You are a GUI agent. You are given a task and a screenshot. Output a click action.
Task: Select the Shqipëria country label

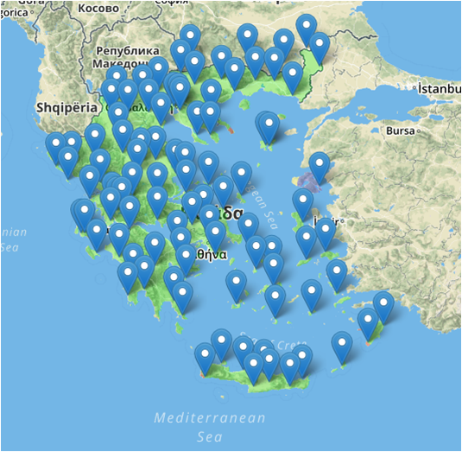[66, 108]
